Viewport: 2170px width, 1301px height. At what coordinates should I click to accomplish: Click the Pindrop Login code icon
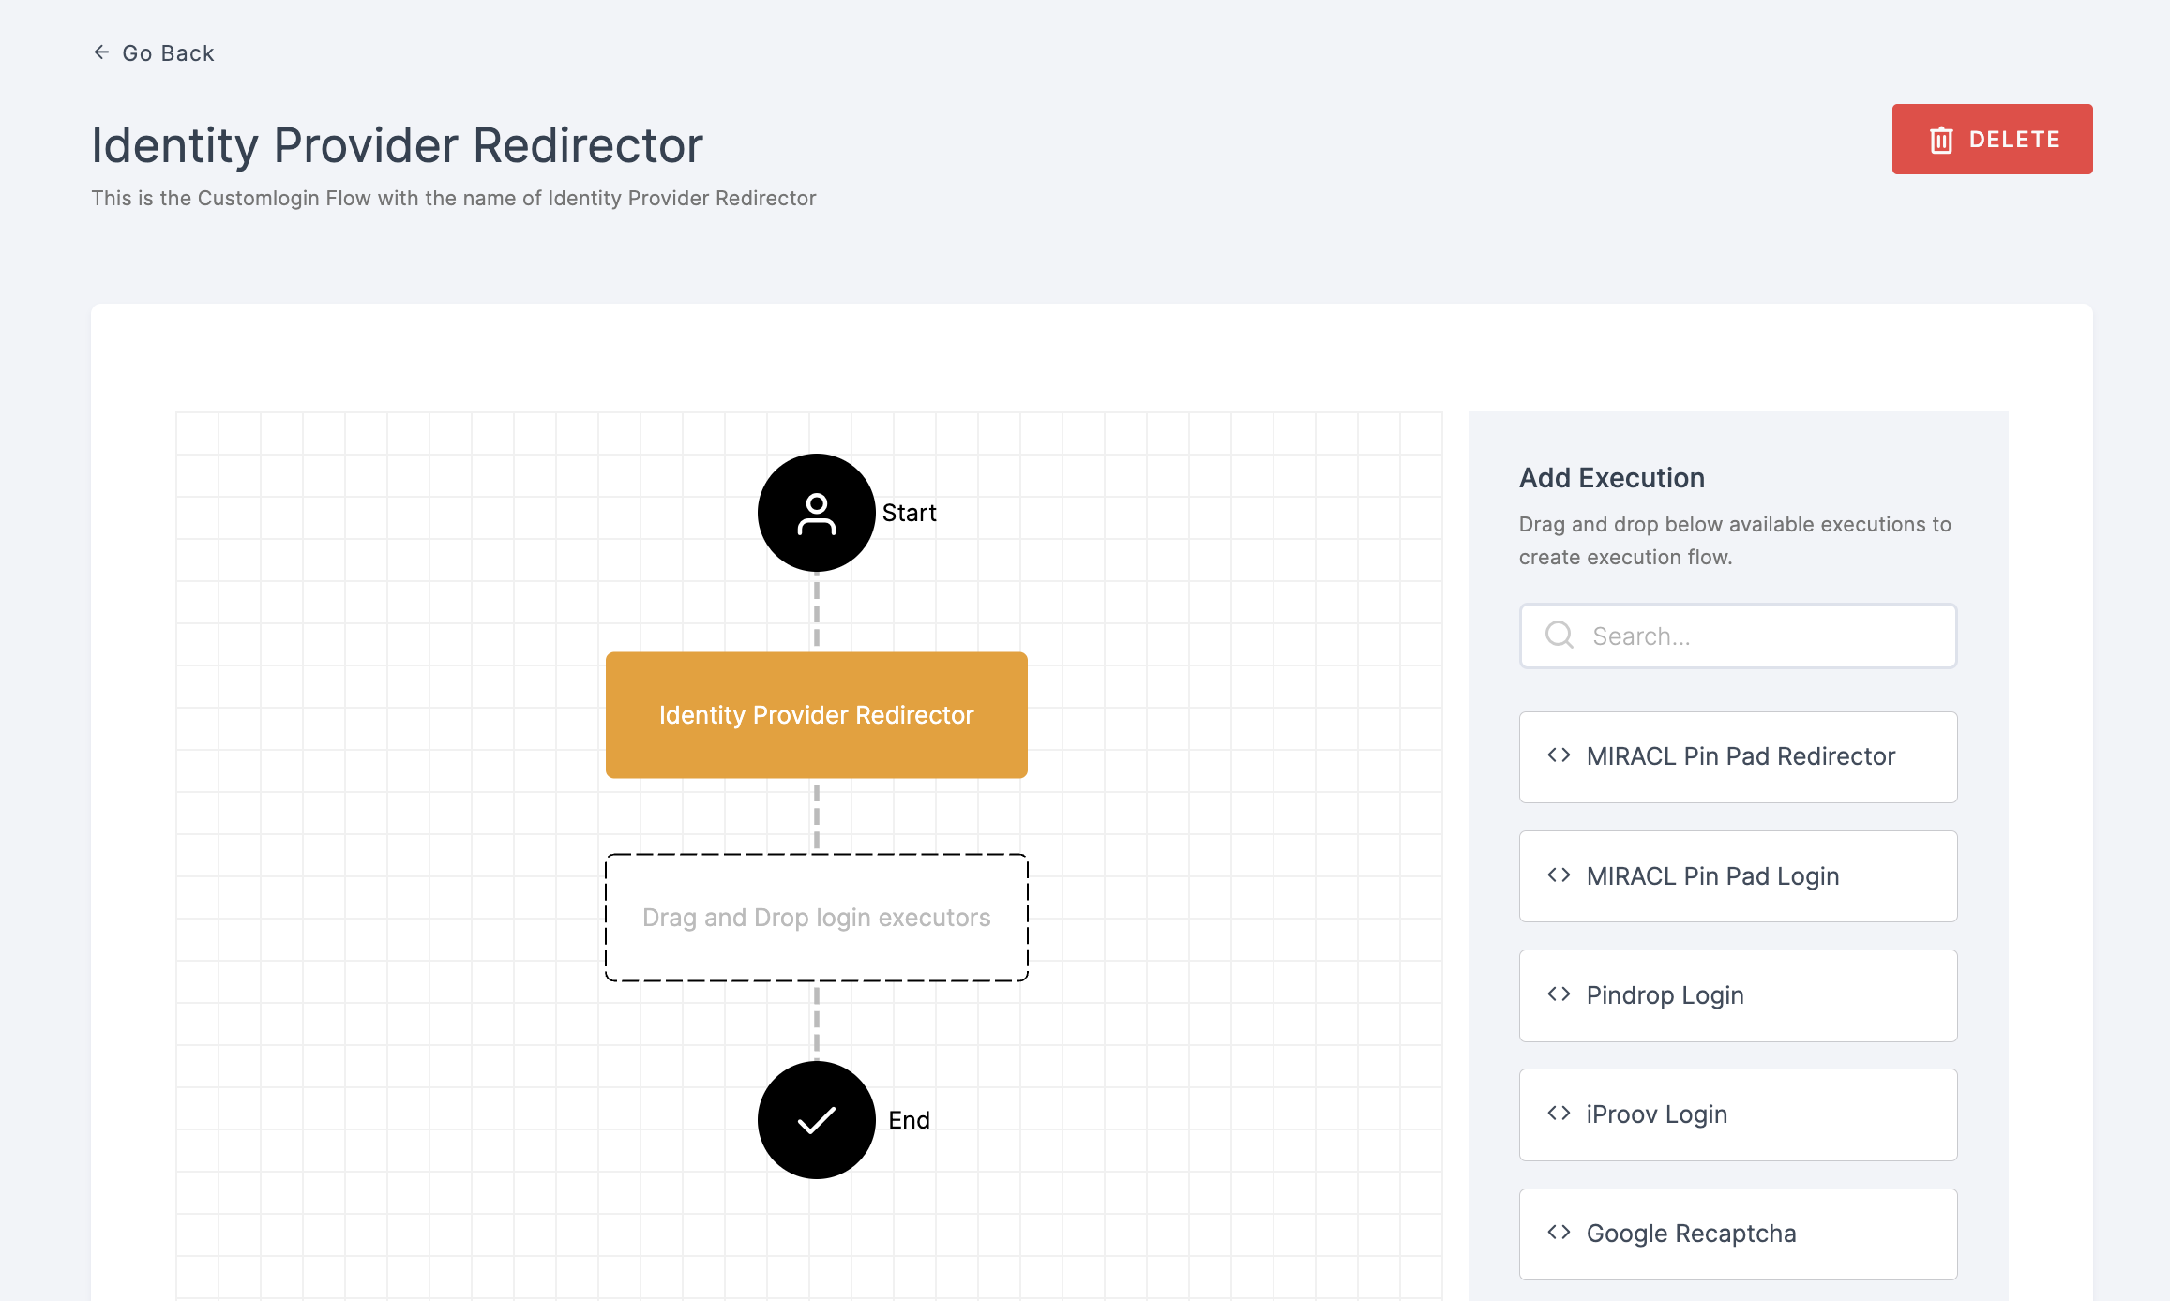[1560, 994]
